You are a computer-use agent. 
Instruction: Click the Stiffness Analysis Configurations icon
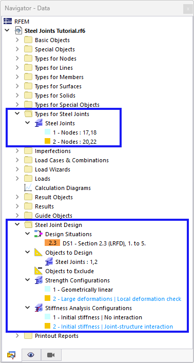[38, 308]
